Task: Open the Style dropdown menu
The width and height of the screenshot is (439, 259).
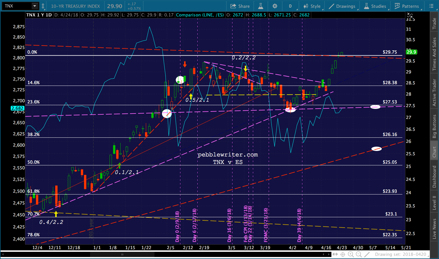Action: [x=312, y=6]
